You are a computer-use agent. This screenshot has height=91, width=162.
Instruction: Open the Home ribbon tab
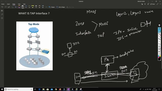tap(3, 4)
